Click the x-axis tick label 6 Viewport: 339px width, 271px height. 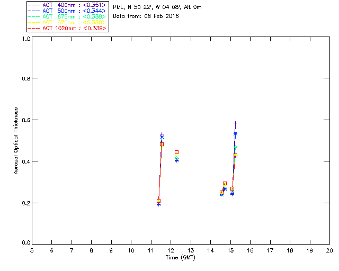point(52,250)
